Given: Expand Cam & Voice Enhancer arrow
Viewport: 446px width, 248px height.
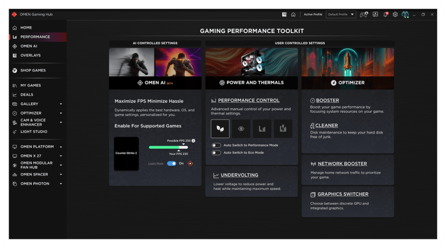Looking at the screenshot, I should tap(61, 123).
